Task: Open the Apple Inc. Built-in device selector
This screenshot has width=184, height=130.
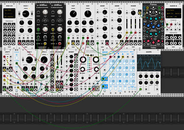Action: coord(173,14)
